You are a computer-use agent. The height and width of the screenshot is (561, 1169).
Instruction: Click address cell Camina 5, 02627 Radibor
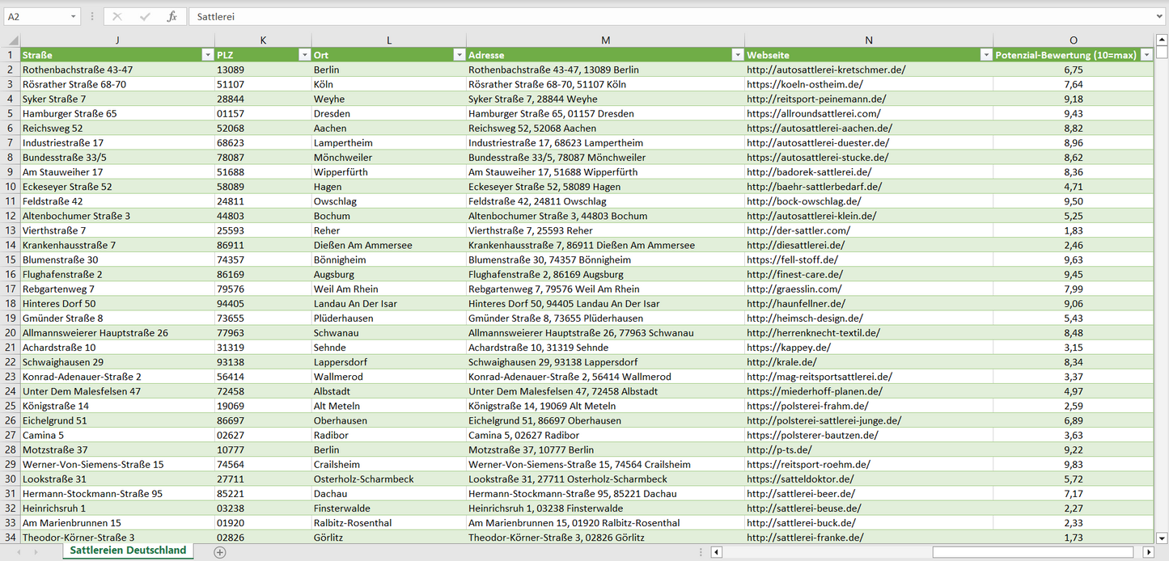point(606,435)
